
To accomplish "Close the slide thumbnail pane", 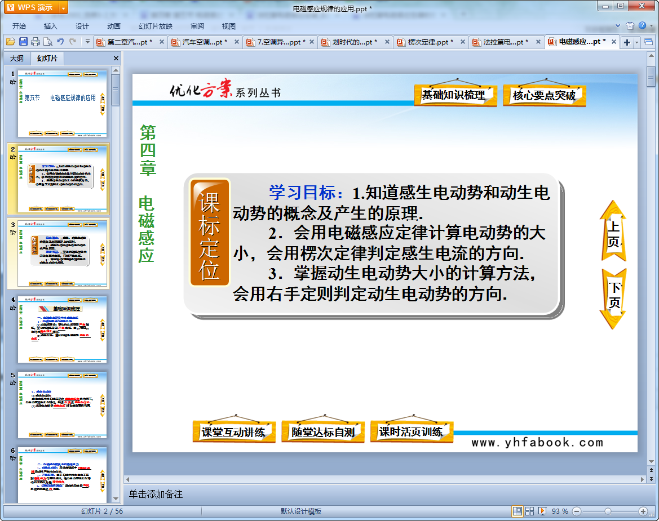I will [x=116, y=59].
